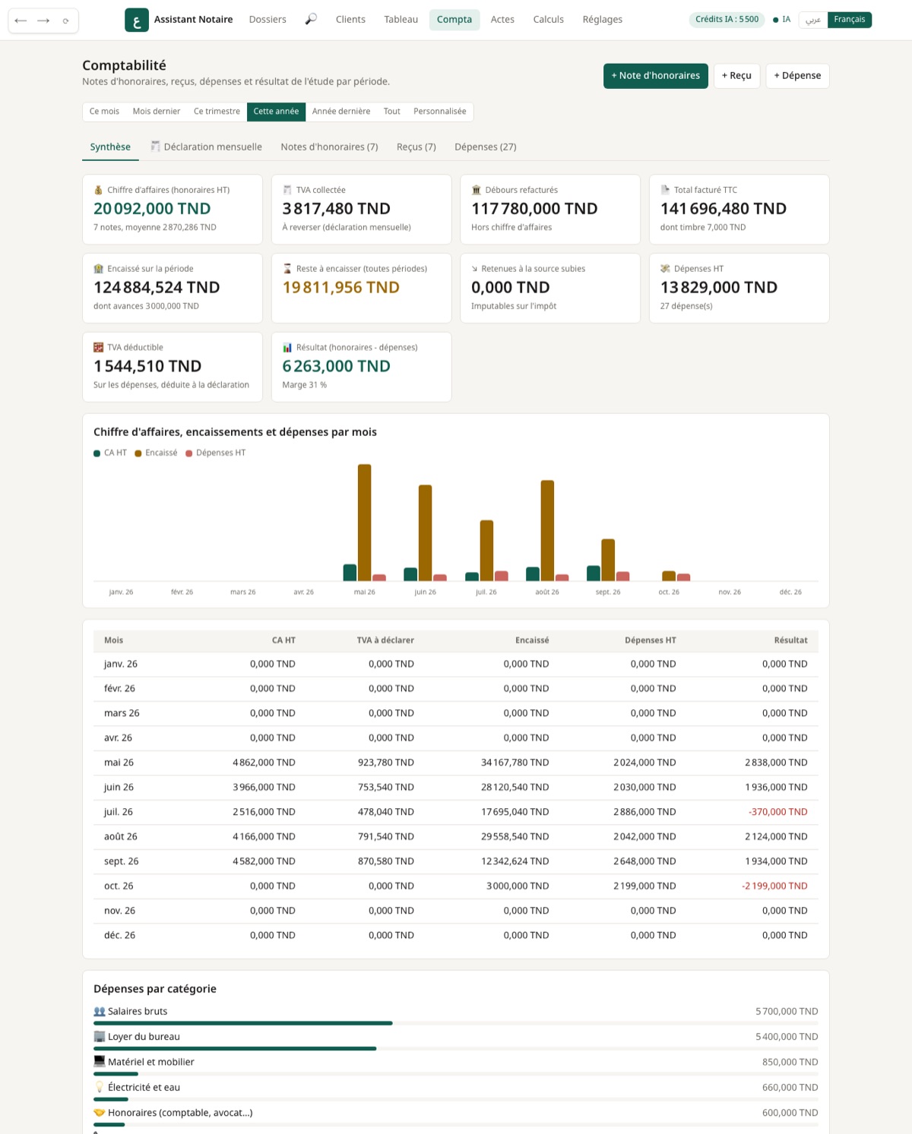This screenshot has width=912, height=1134.
Task: Click the icon beside Encaissé sur la période
Action: coord(98,269)
